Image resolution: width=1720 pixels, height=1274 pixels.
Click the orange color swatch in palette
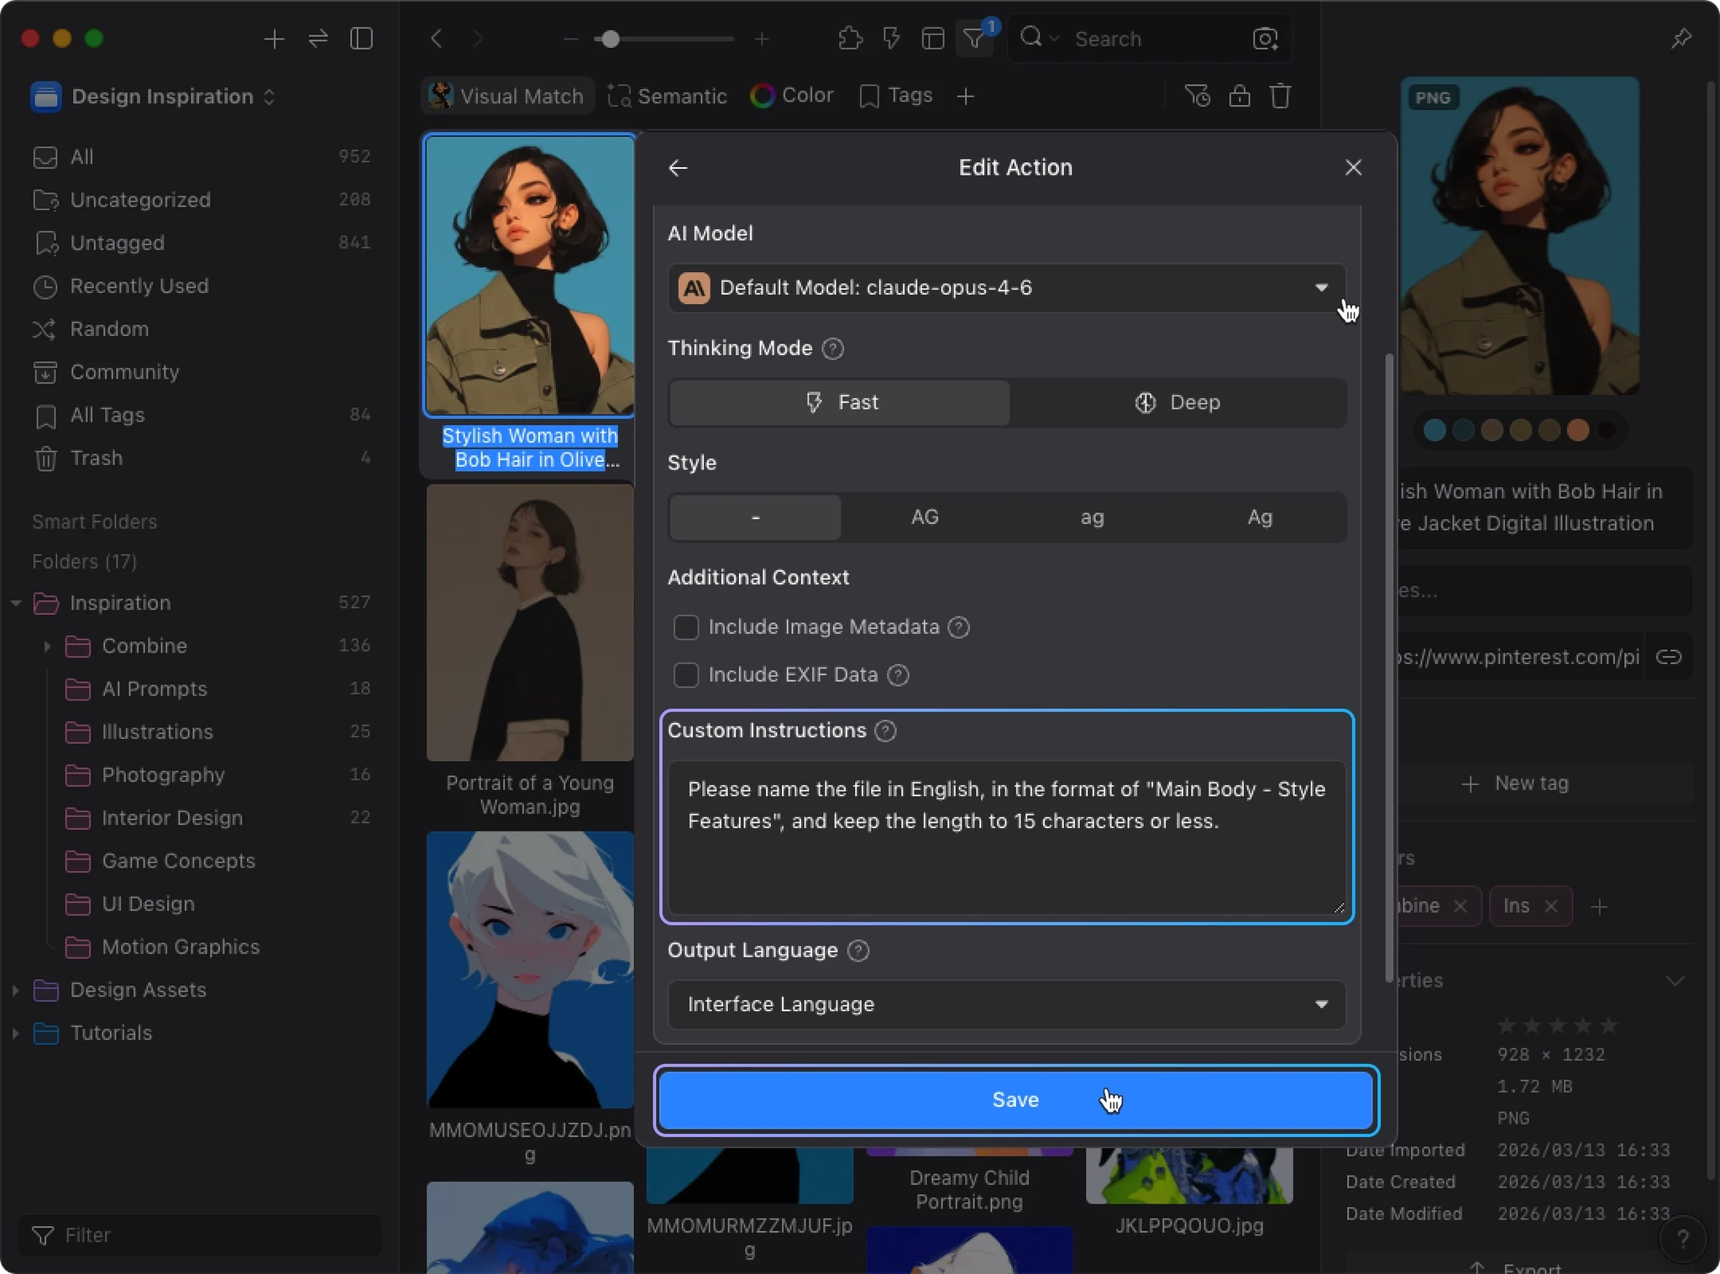point(1578,430)
